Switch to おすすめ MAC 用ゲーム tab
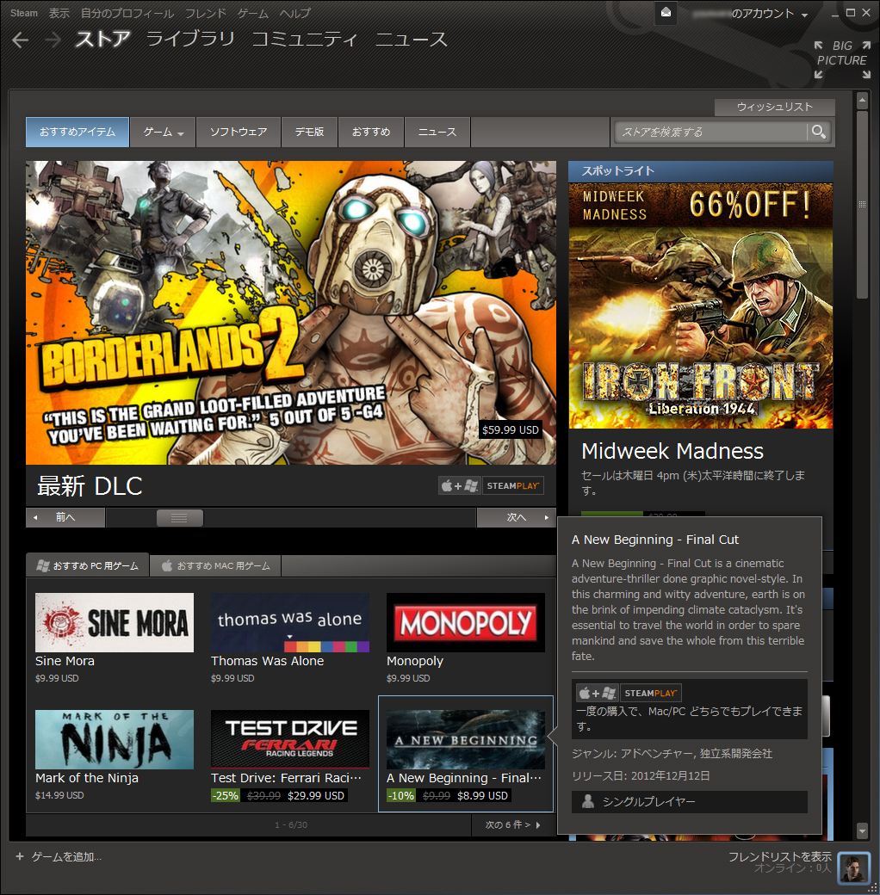Image resolution: width=880 pixels, height=895 pixels. coord(215,565)
